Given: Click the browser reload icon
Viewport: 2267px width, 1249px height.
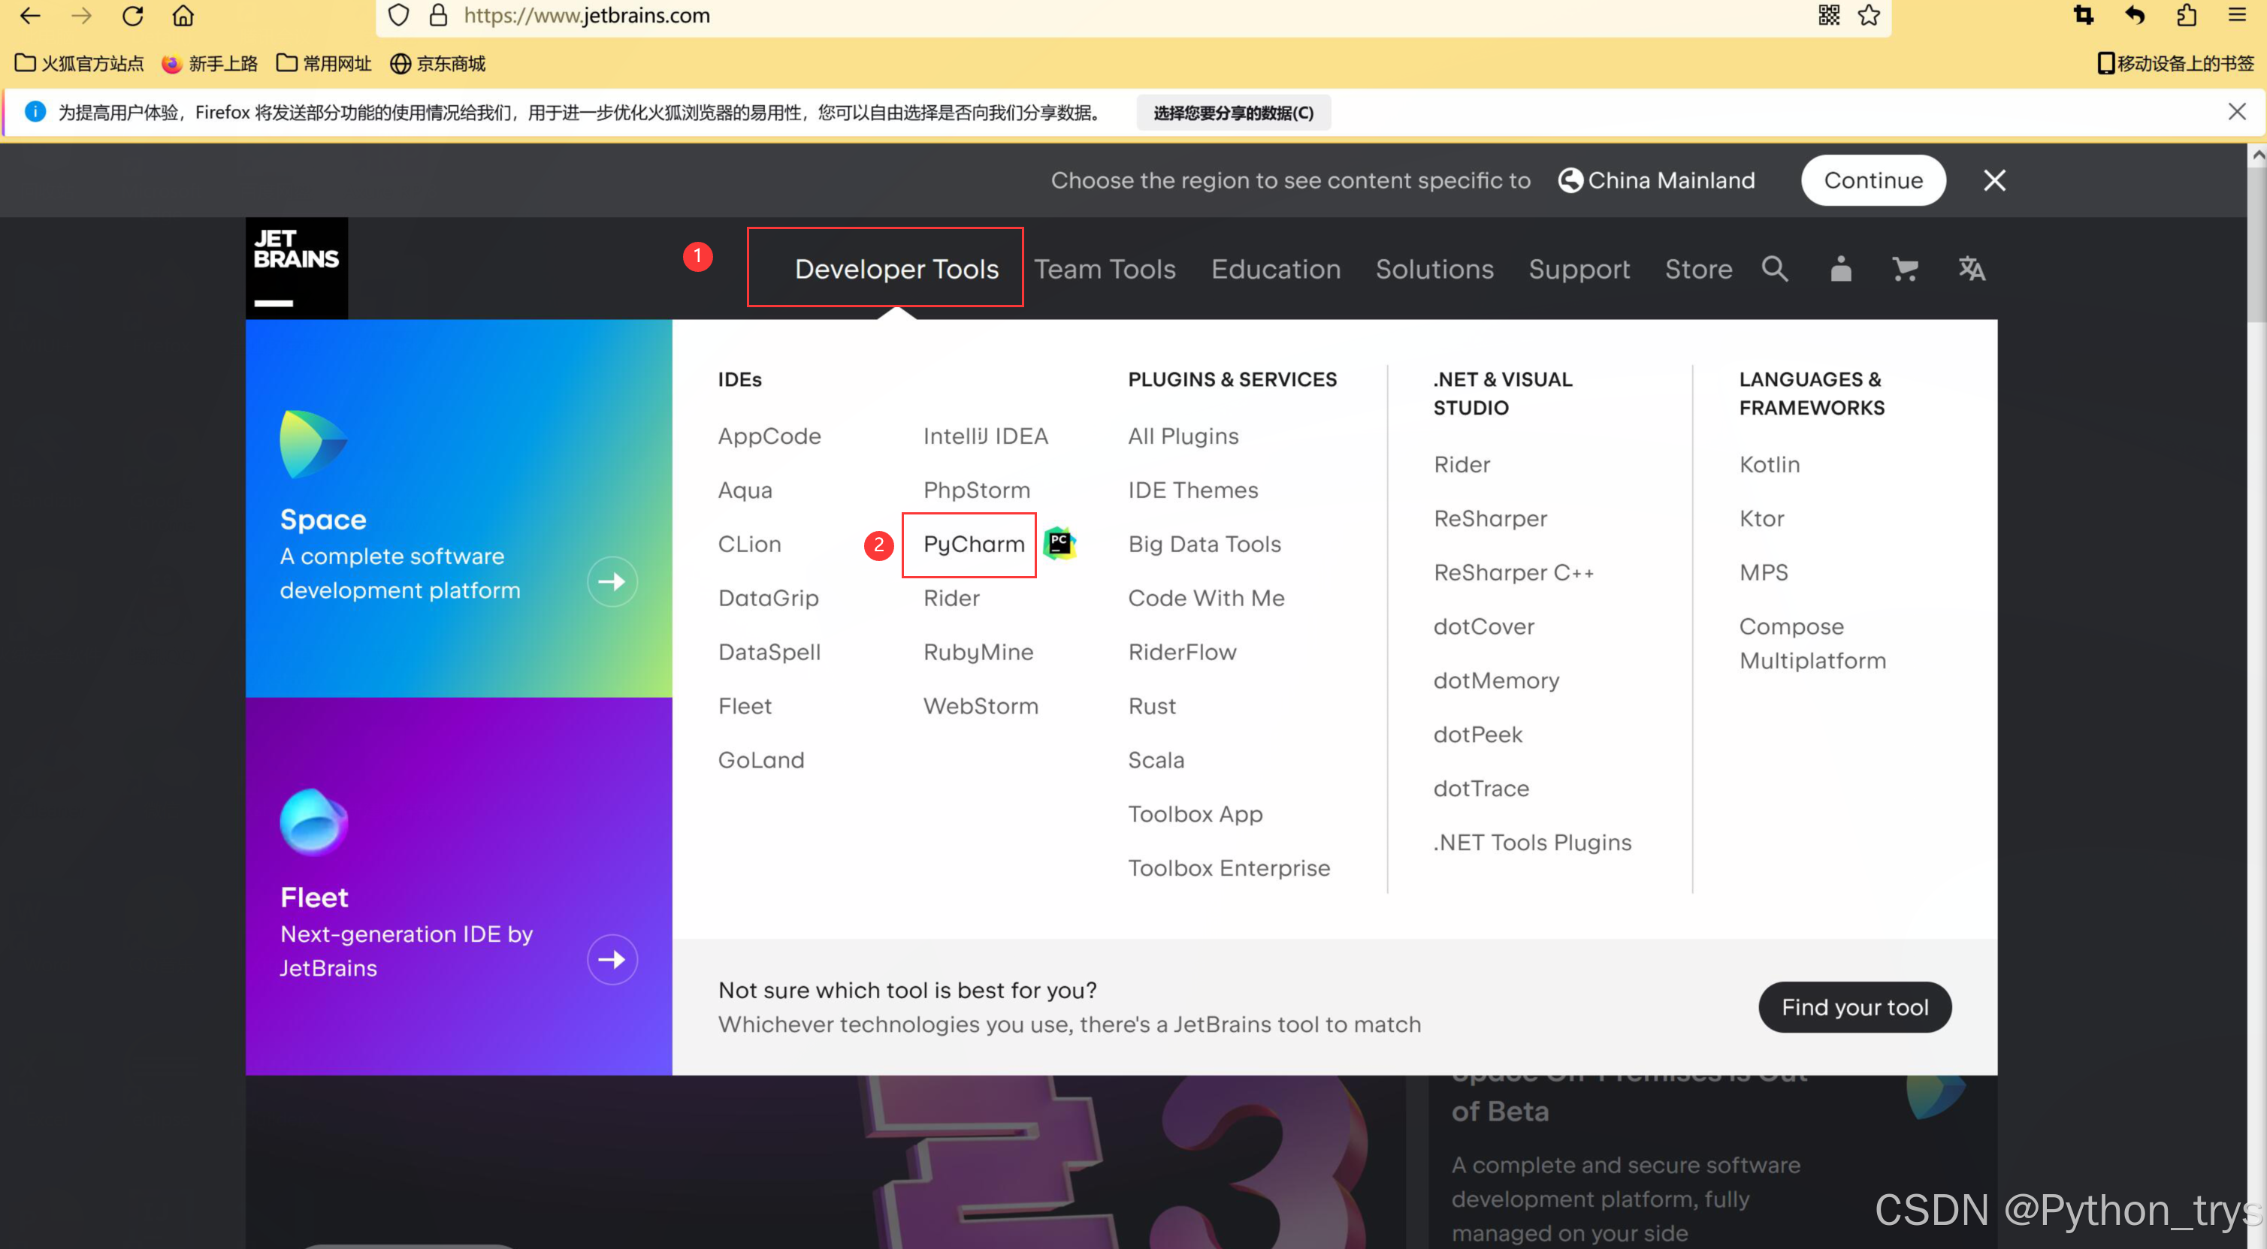Looking at the screenshot, I should (132, 15).
